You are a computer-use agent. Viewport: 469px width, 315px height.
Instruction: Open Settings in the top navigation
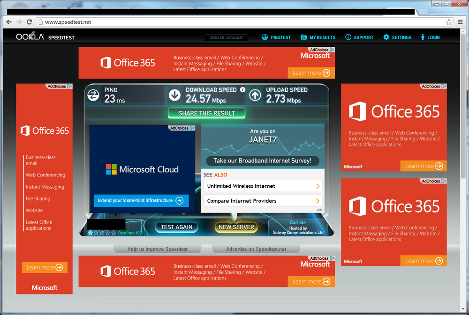click(x=397, y=37)
